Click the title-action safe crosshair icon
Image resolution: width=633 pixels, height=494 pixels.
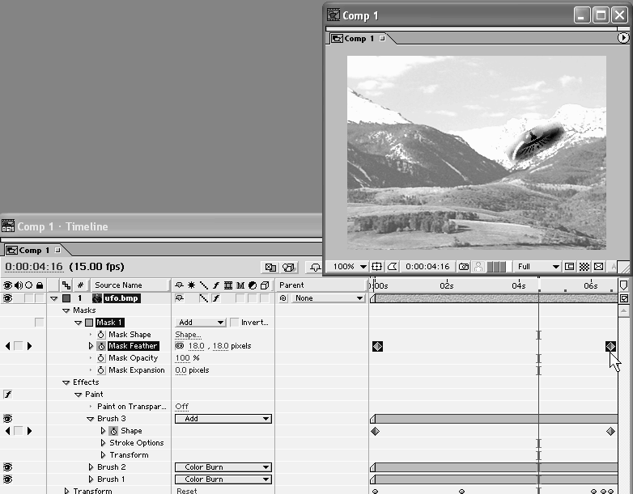click(377, 266)
